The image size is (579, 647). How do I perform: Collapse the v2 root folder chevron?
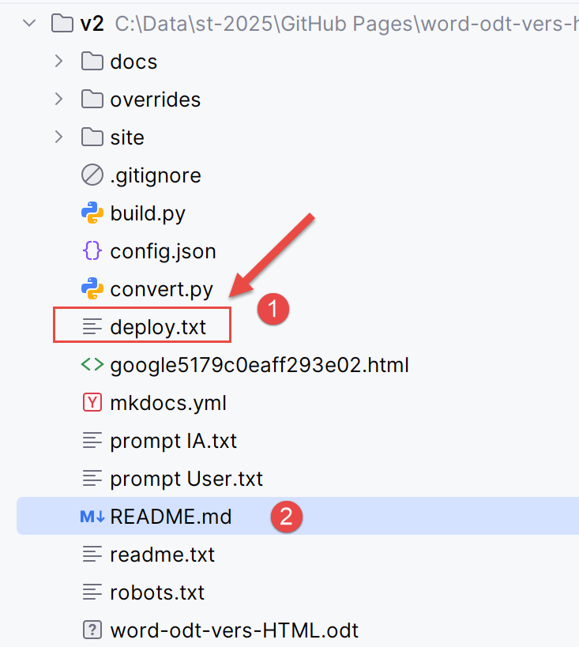click(30, 24)
